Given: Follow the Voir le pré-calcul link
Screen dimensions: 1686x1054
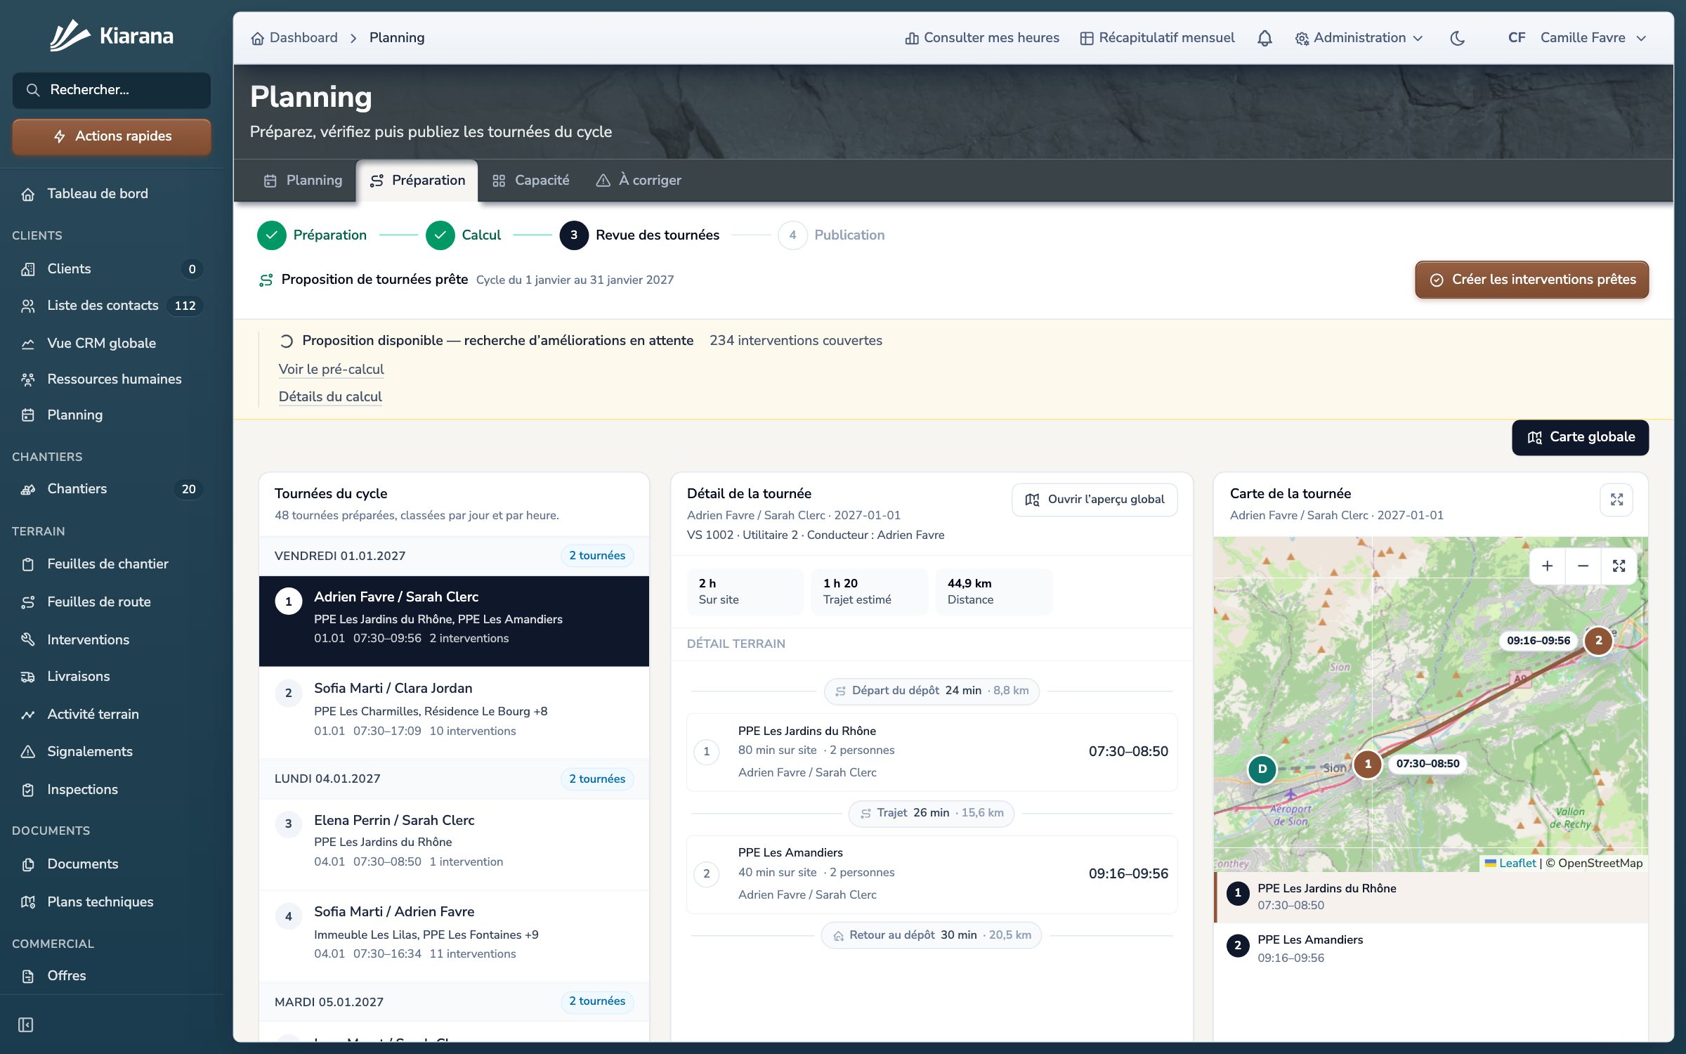Looking at the screenshot, I should pos(331,370).
